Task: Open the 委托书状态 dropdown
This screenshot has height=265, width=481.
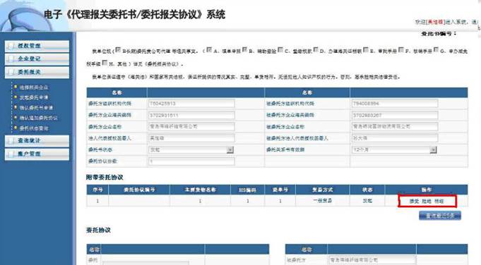Action: [191, 149]
